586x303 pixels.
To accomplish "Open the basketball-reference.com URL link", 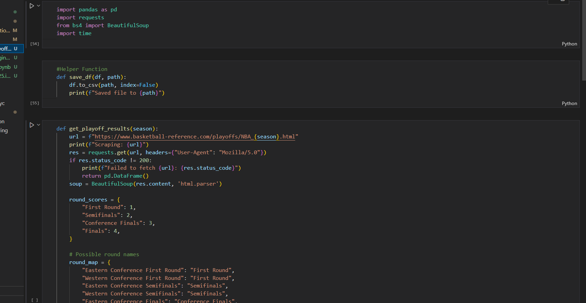I will point(195,137).
